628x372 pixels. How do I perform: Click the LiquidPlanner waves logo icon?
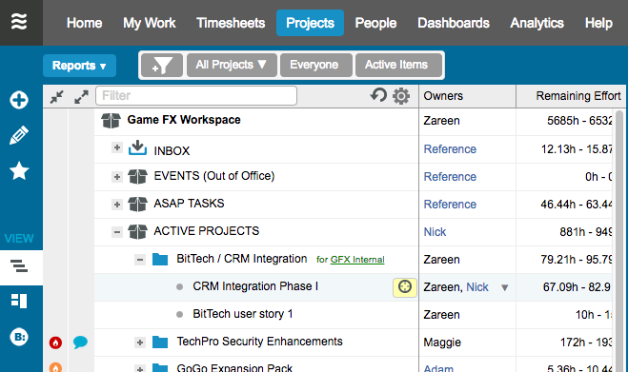[x=19, y=22]
